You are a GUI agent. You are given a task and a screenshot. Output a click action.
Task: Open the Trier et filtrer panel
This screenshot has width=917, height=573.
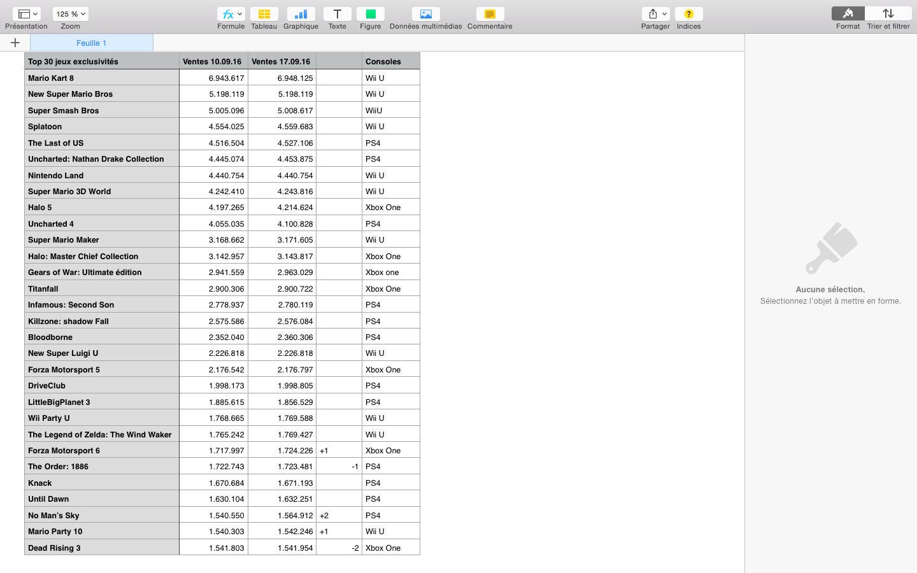point(888,13)
